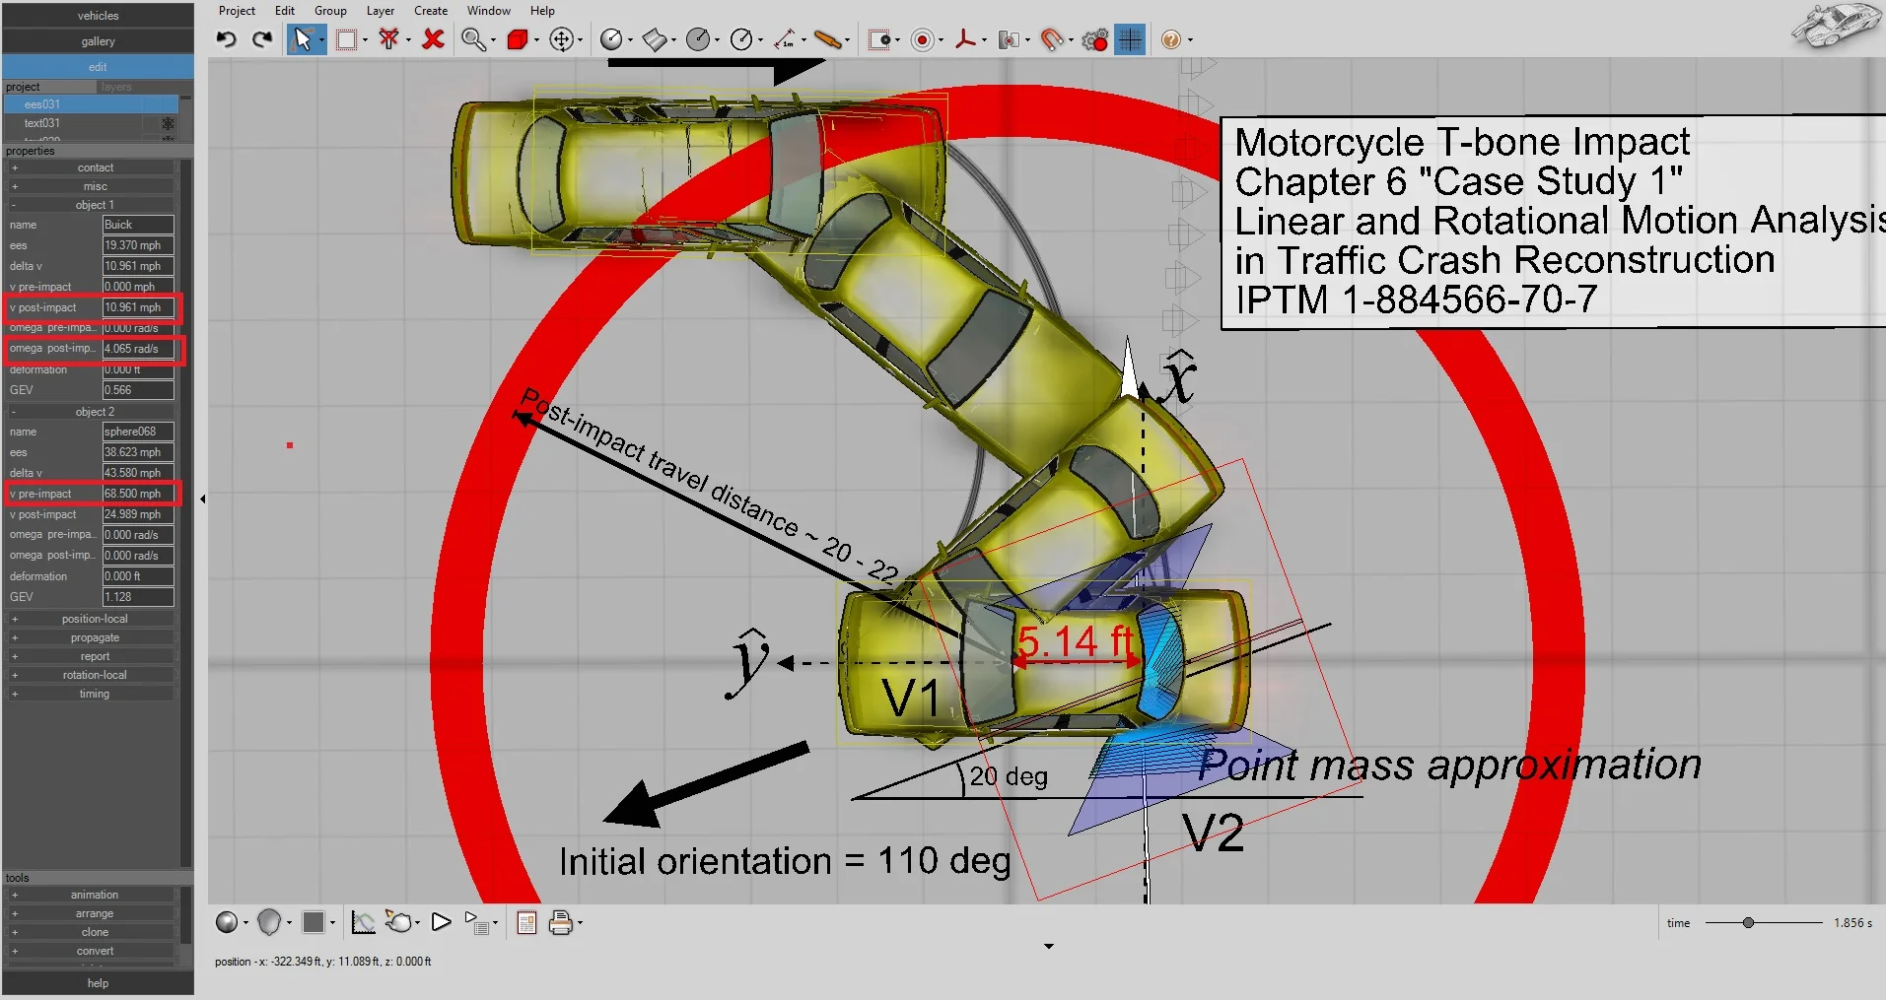The width and height of the screenshot is (1886, 1000).
Task: Open the Layer menu
Action: [381, 11]
